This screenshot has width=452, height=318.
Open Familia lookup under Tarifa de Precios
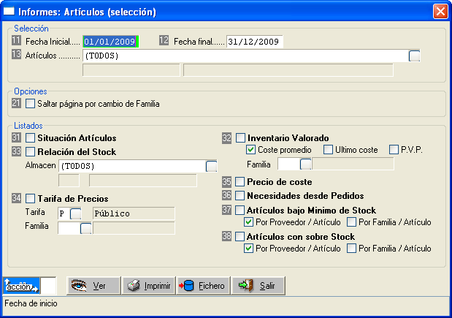point(85,228)
